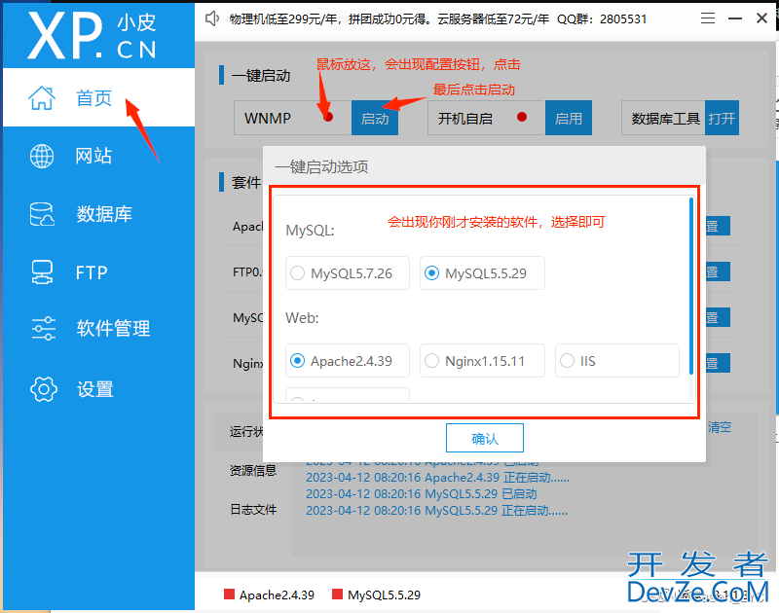Click log line 'Apache2.4.39 正在启动'
Viewport: 779px width, 613px height.
tap(437, 478)
